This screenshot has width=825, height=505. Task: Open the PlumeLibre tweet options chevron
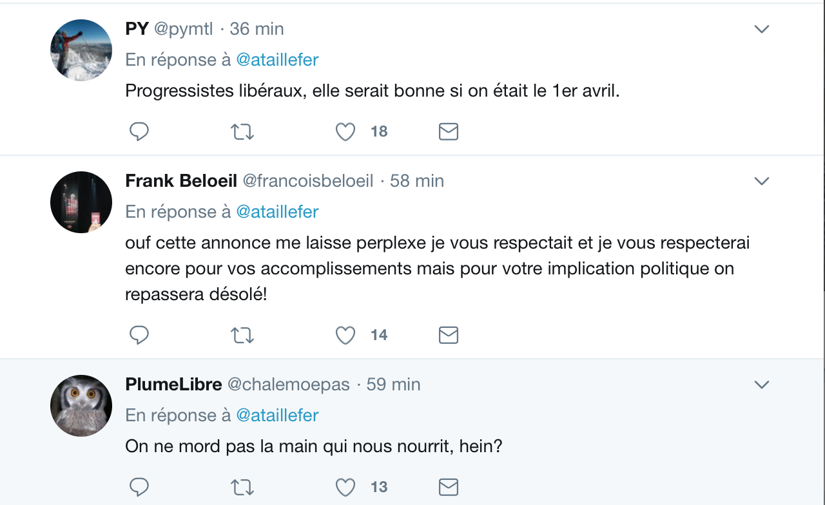tap(762, 385)
